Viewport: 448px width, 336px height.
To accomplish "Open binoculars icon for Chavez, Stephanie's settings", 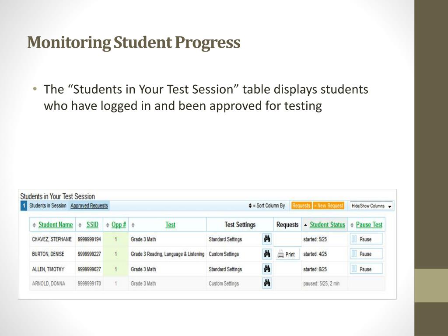I will [x=267, y=239].
